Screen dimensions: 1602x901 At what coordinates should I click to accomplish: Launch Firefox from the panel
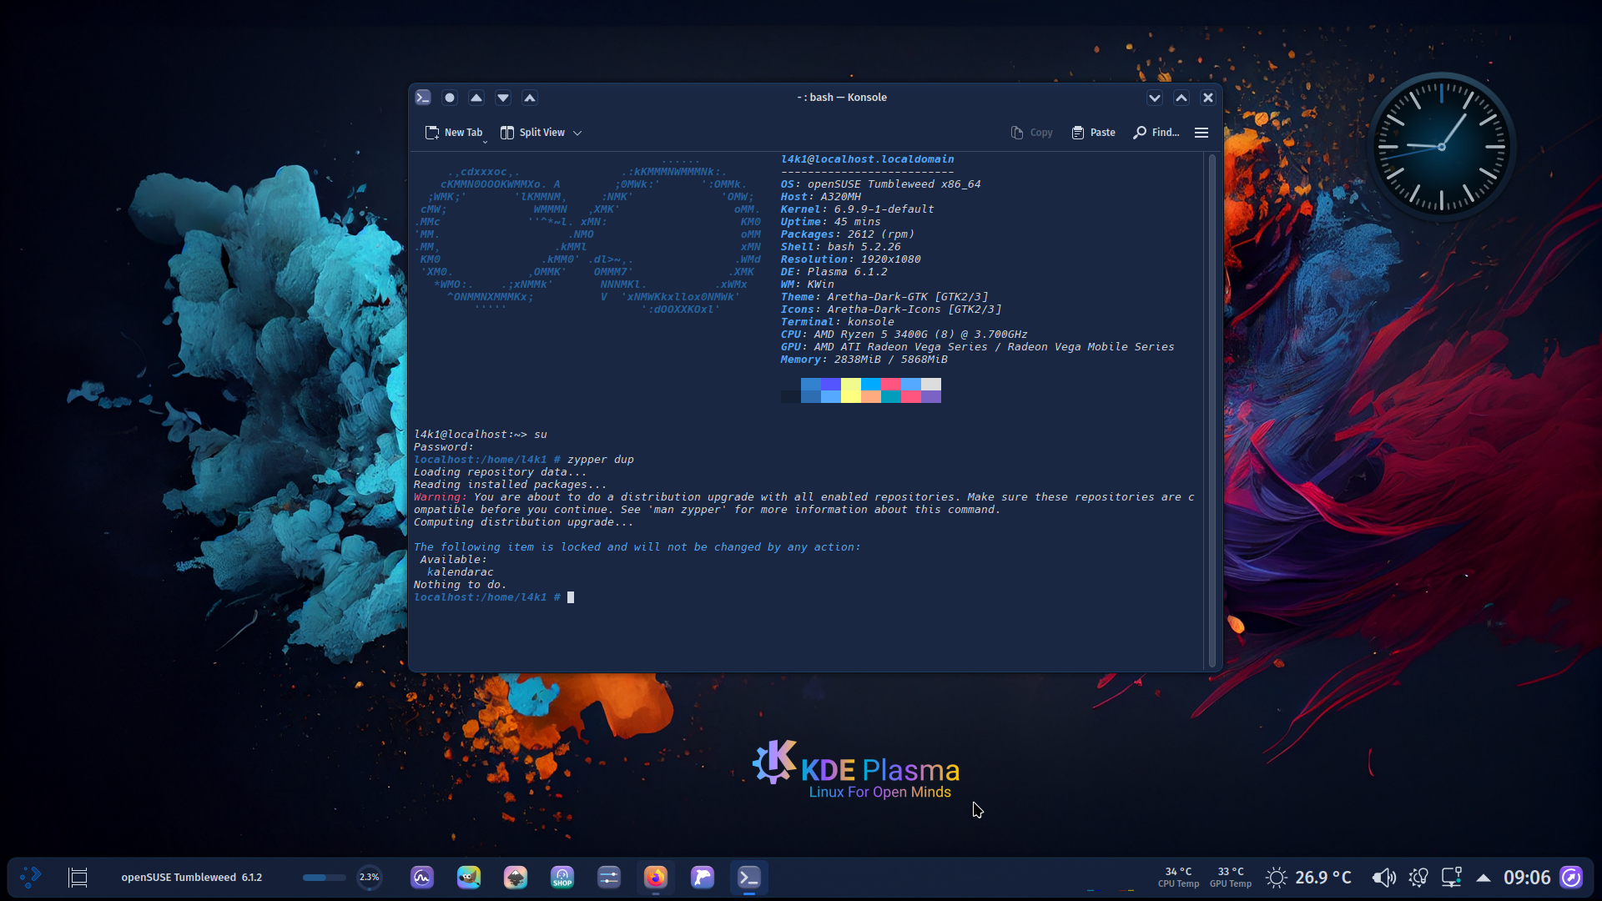pyautogui.click(x=656, y=878)
